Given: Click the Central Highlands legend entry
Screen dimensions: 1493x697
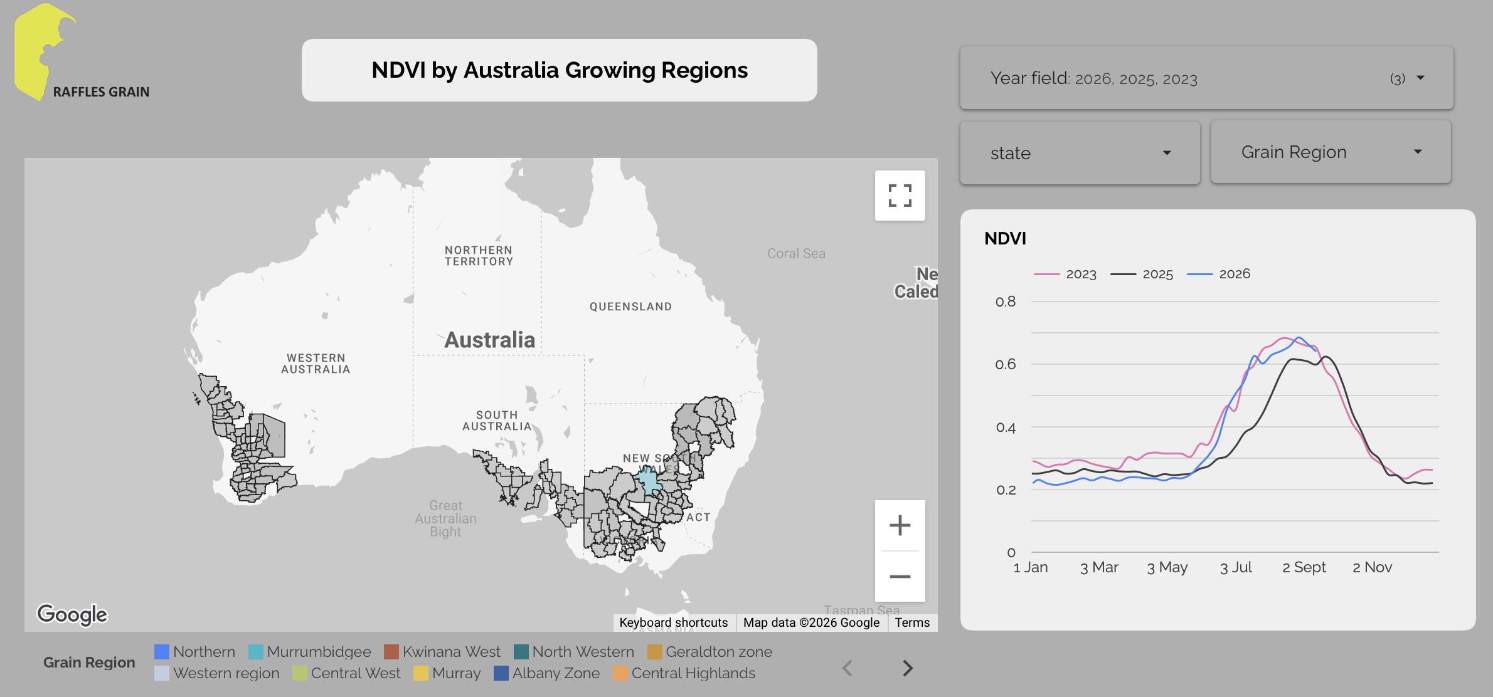Looking at the screenshot, I should tap(684, 673).
